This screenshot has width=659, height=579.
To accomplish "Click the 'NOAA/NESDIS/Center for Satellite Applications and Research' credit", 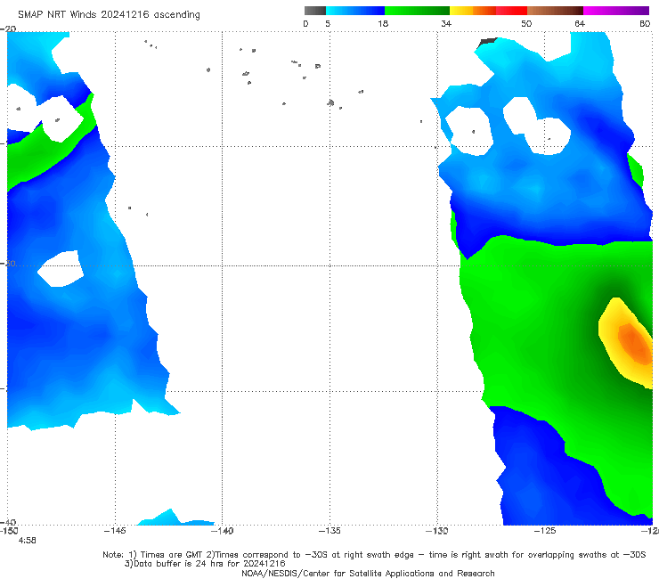I will [x=368, y=573].
